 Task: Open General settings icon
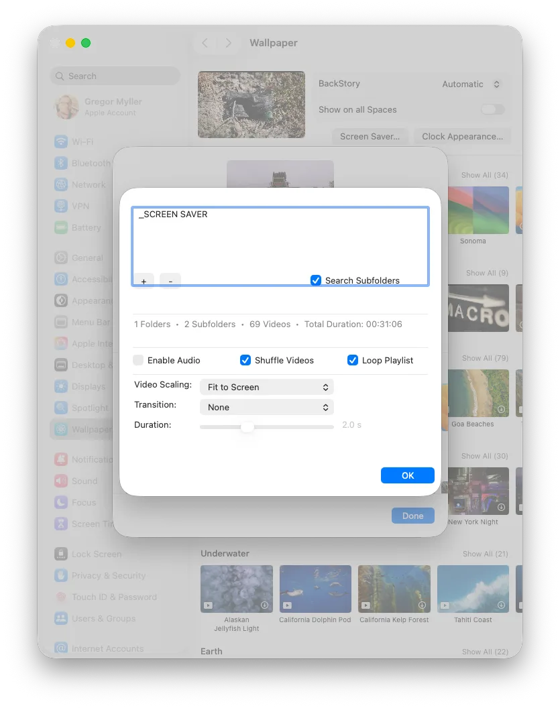coord(61,257)
